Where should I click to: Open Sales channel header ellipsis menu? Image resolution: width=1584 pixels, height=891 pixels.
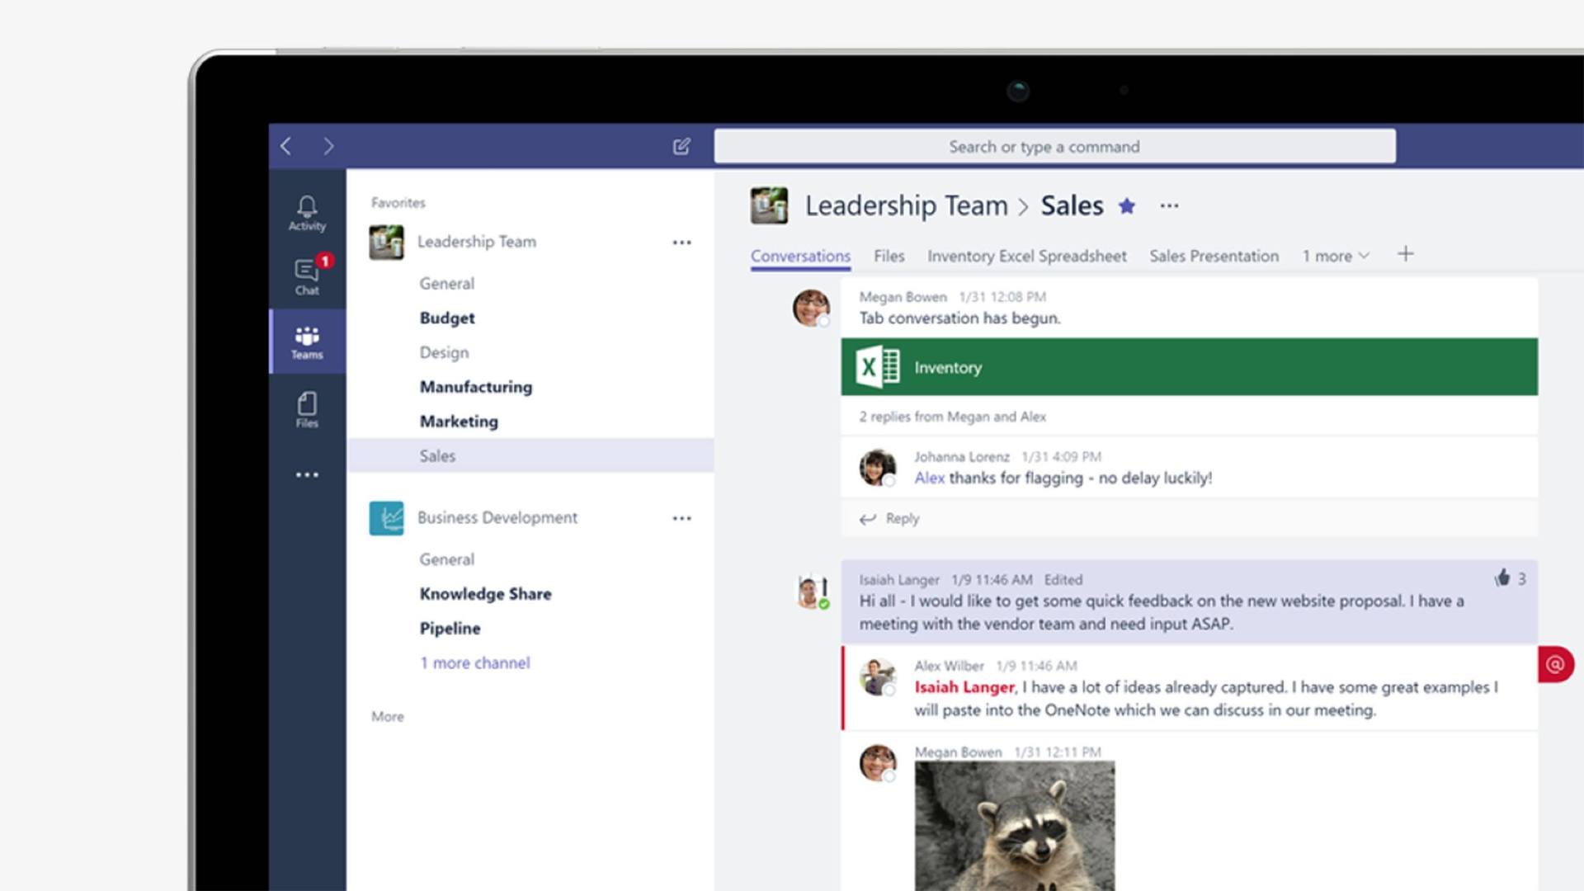[1169, 206]
